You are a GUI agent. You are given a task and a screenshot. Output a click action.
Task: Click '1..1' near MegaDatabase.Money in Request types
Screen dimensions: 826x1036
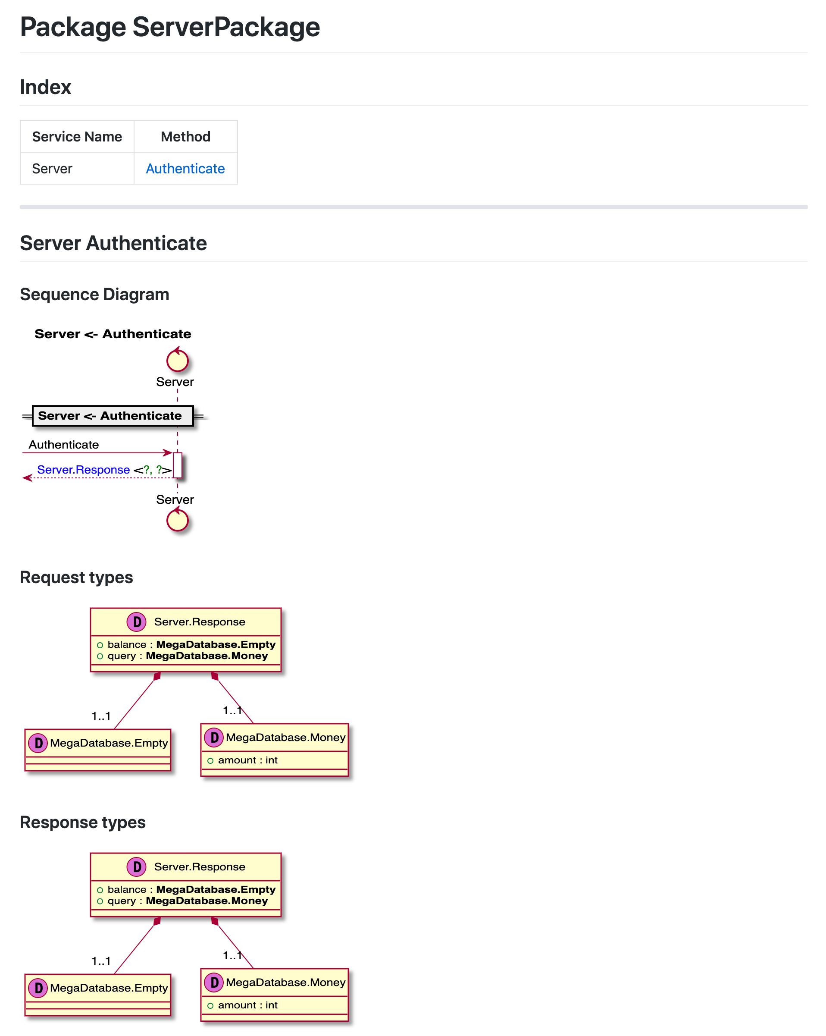coord(232,711)
